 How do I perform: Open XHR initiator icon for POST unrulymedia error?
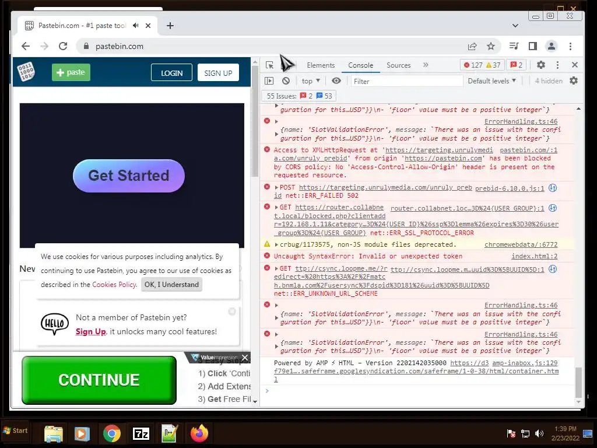(x=553, y=188)
